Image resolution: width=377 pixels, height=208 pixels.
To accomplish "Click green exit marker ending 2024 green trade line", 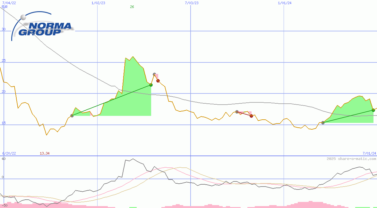I will 373,110.
